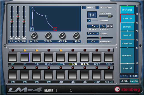This screenshot has height=95, width=144.
Task: Trigger the CR2 crash pad
Action: (73, 75)
